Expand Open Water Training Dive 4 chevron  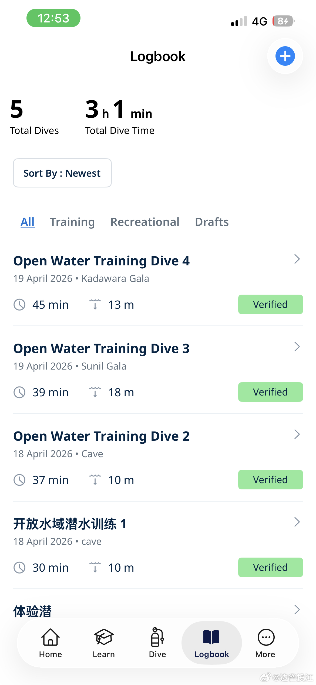[297, 259]
